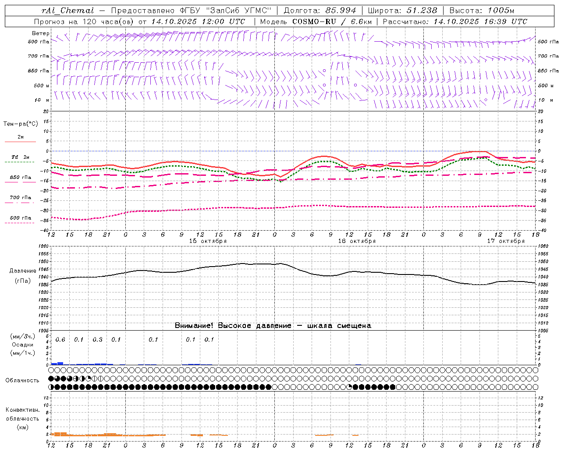Click warning 'Внимание! Высокое давление — шкала смещена'
Viewport: 561px width, 449px height.
click(273, 325)
